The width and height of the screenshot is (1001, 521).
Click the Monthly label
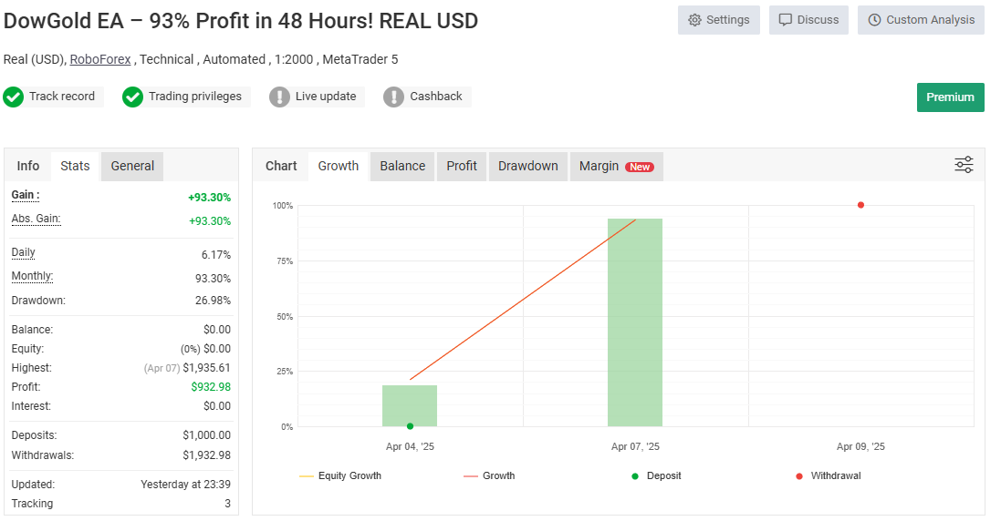coord(32,276)
